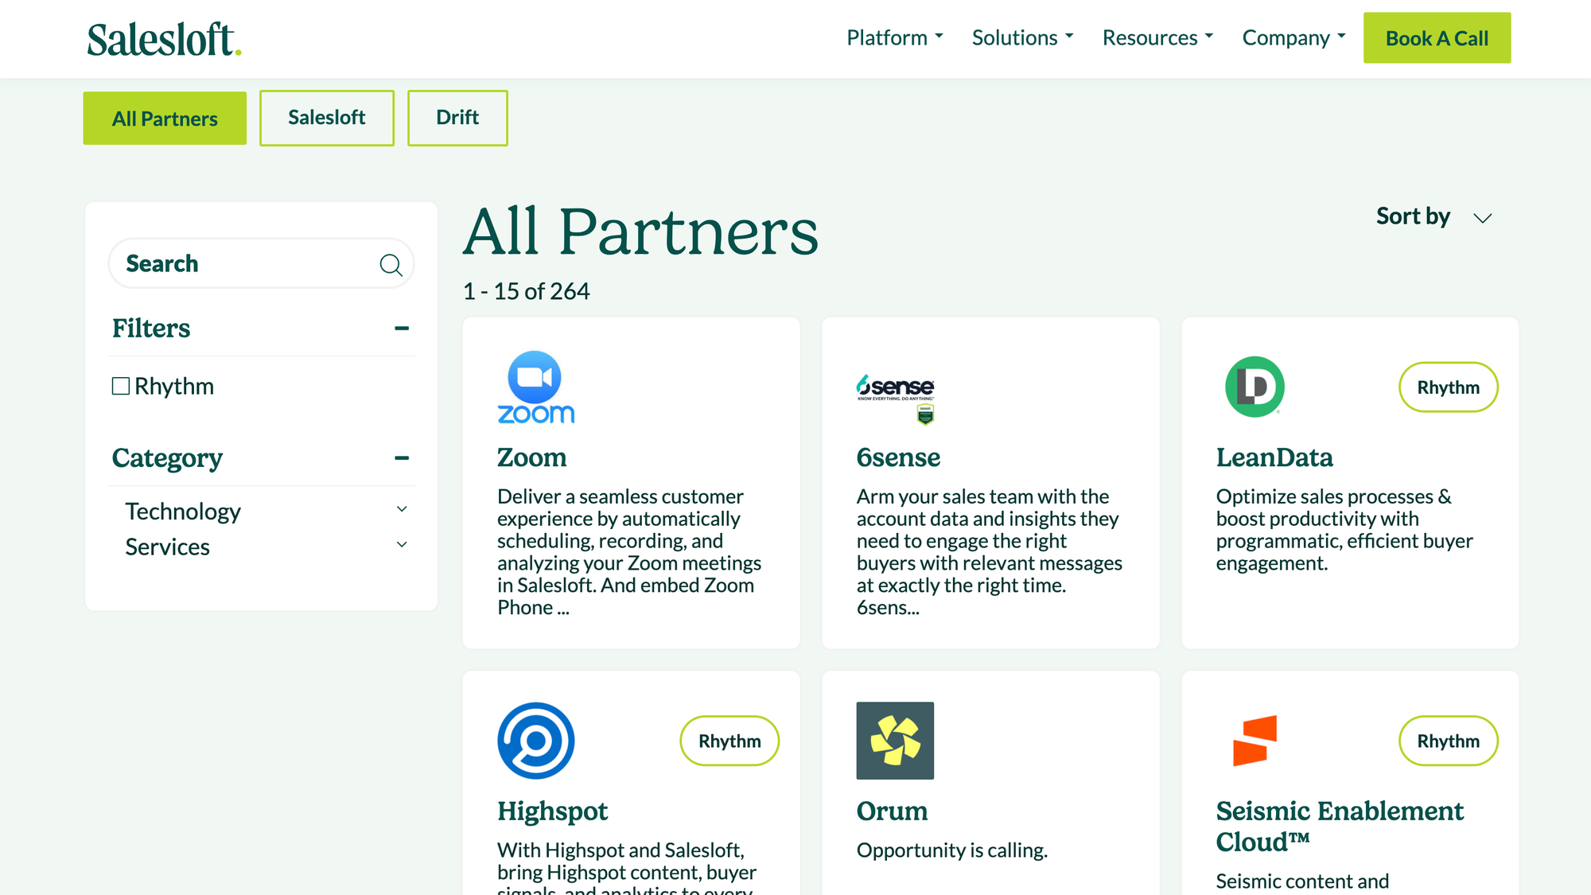Collapse the Category section

pos(402,458)
